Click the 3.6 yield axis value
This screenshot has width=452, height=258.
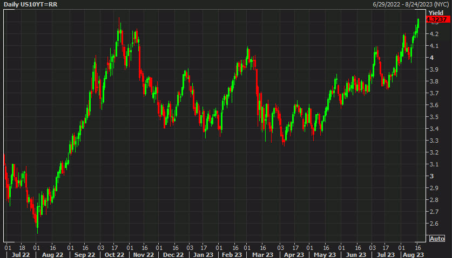pyautogui.click(x=434, y=105)
